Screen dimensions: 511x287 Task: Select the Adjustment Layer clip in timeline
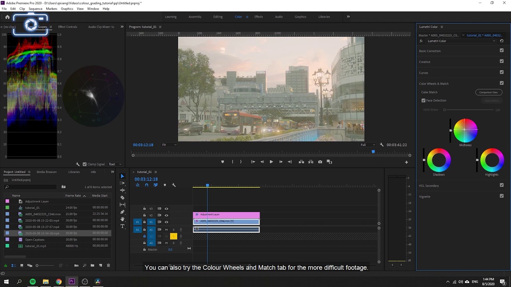pos(226,215)
